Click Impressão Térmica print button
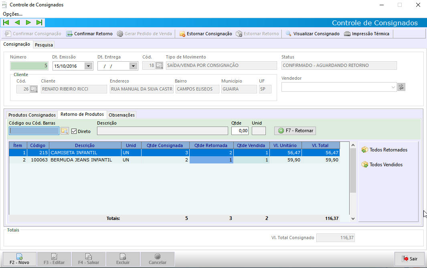The image size is (427, 268). (366, 34)
